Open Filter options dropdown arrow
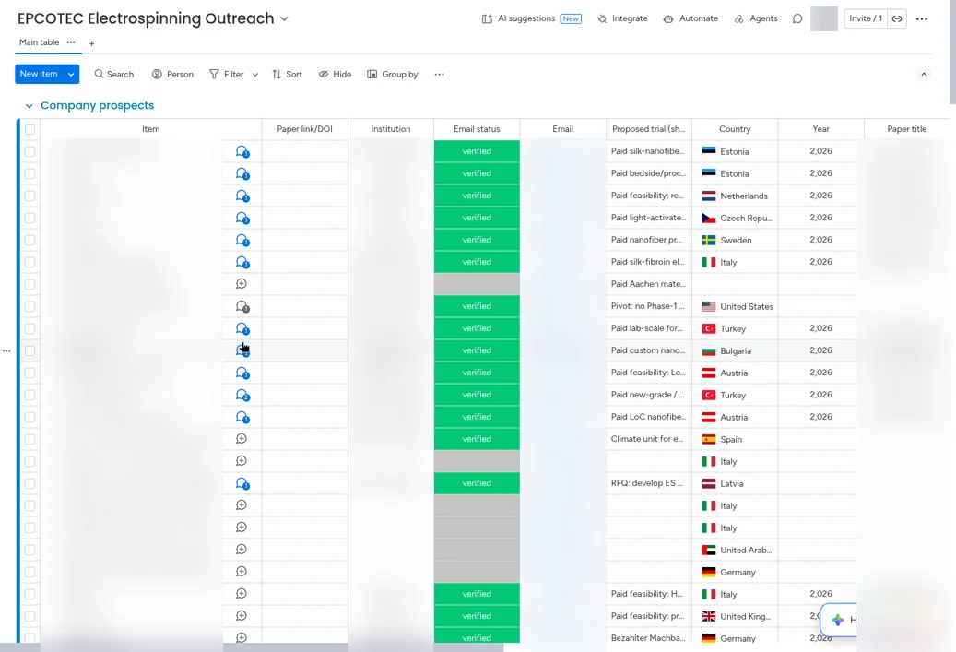 pos(254,75)
